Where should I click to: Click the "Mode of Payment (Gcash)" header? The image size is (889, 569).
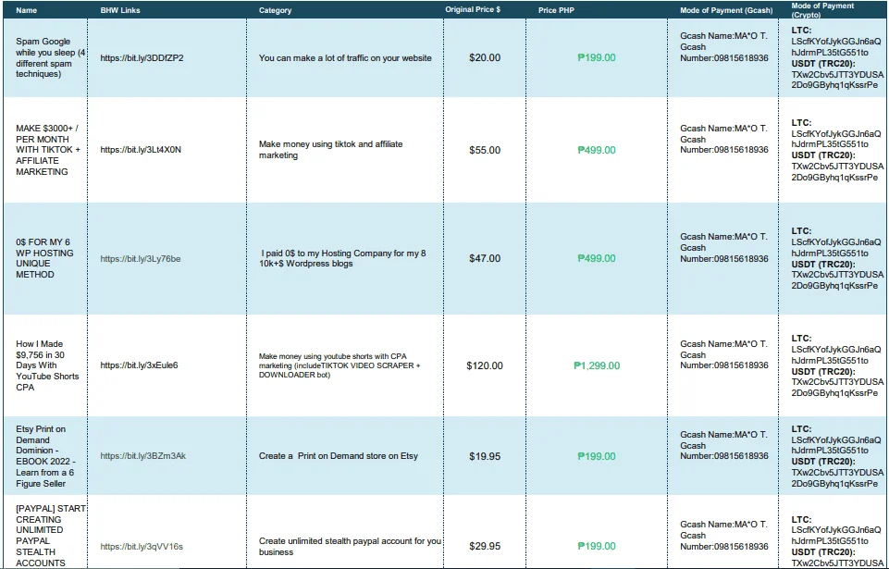tap(726, 10)
